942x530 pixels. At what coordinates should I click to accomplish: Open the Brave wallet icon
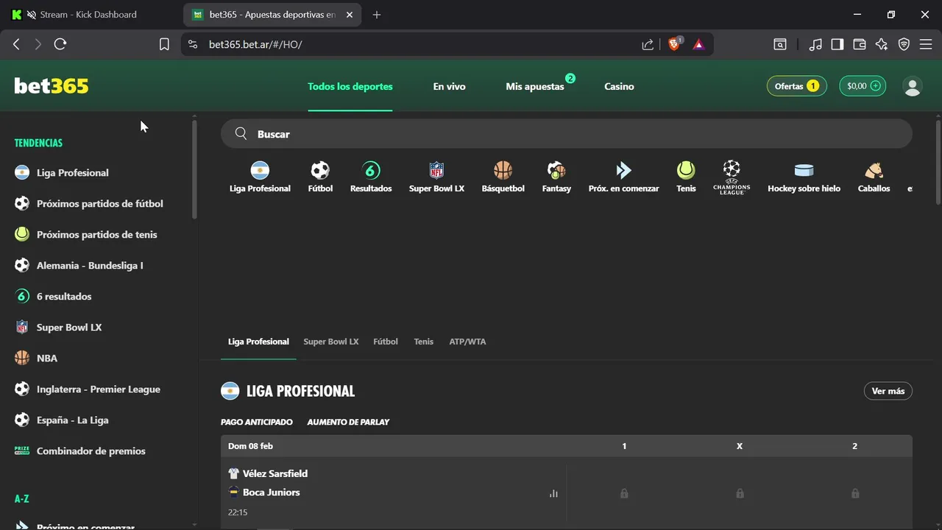[859, 44]
